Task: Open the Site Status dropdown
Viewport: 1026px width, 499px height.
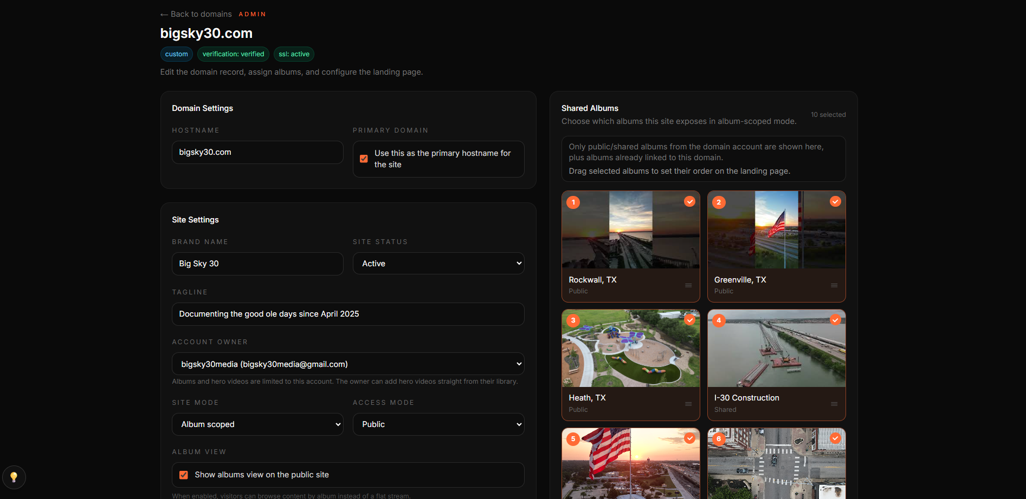Action: tap(438, 264)
